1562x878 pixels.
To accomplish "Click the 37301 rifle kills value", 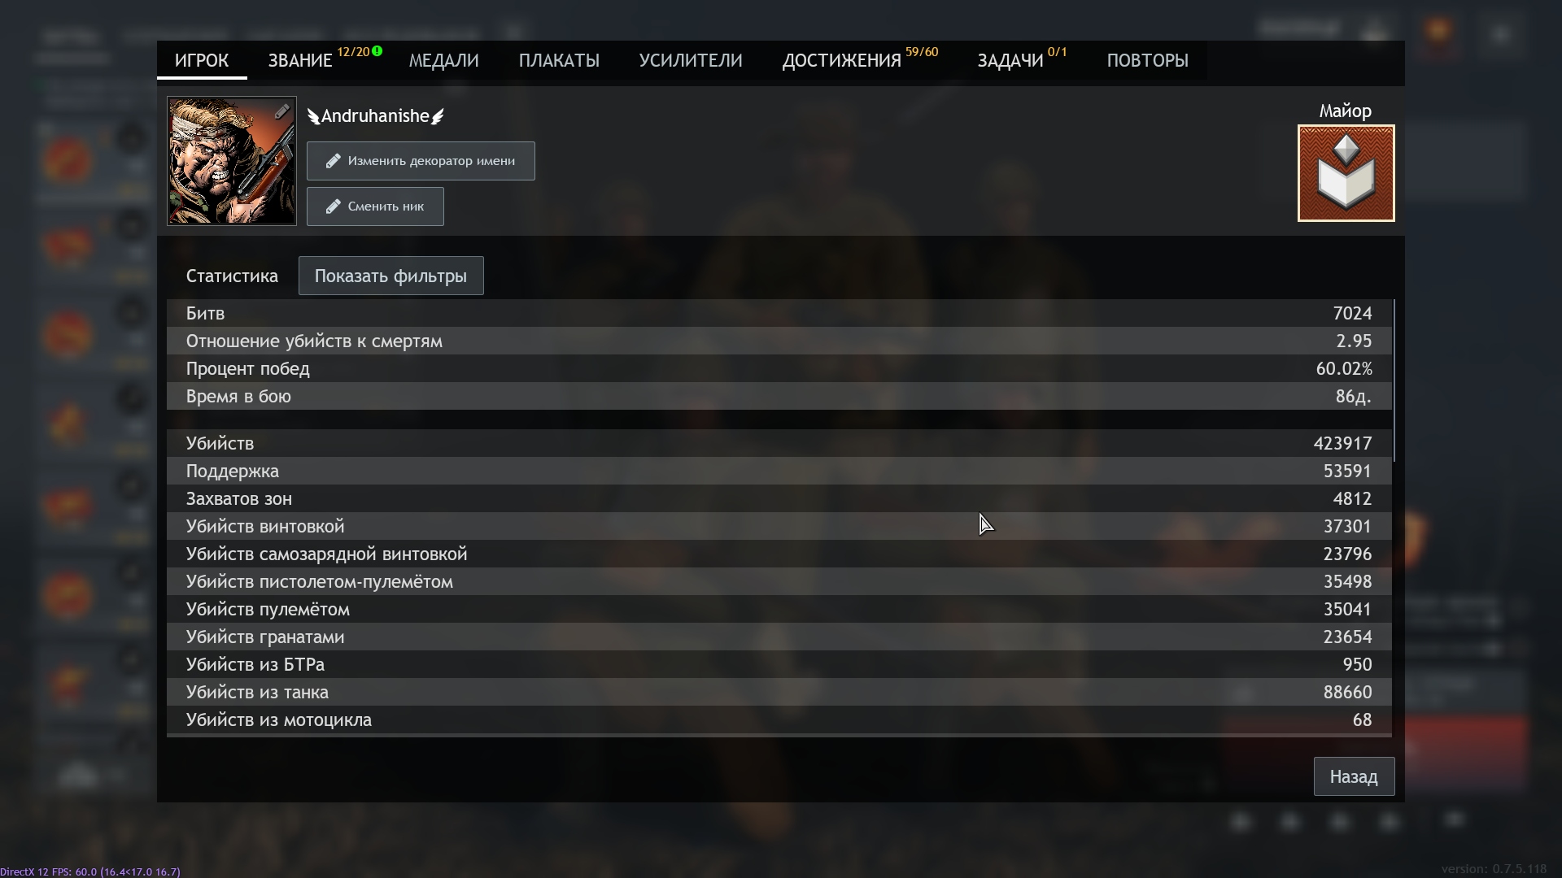I will coord(1347,527).
